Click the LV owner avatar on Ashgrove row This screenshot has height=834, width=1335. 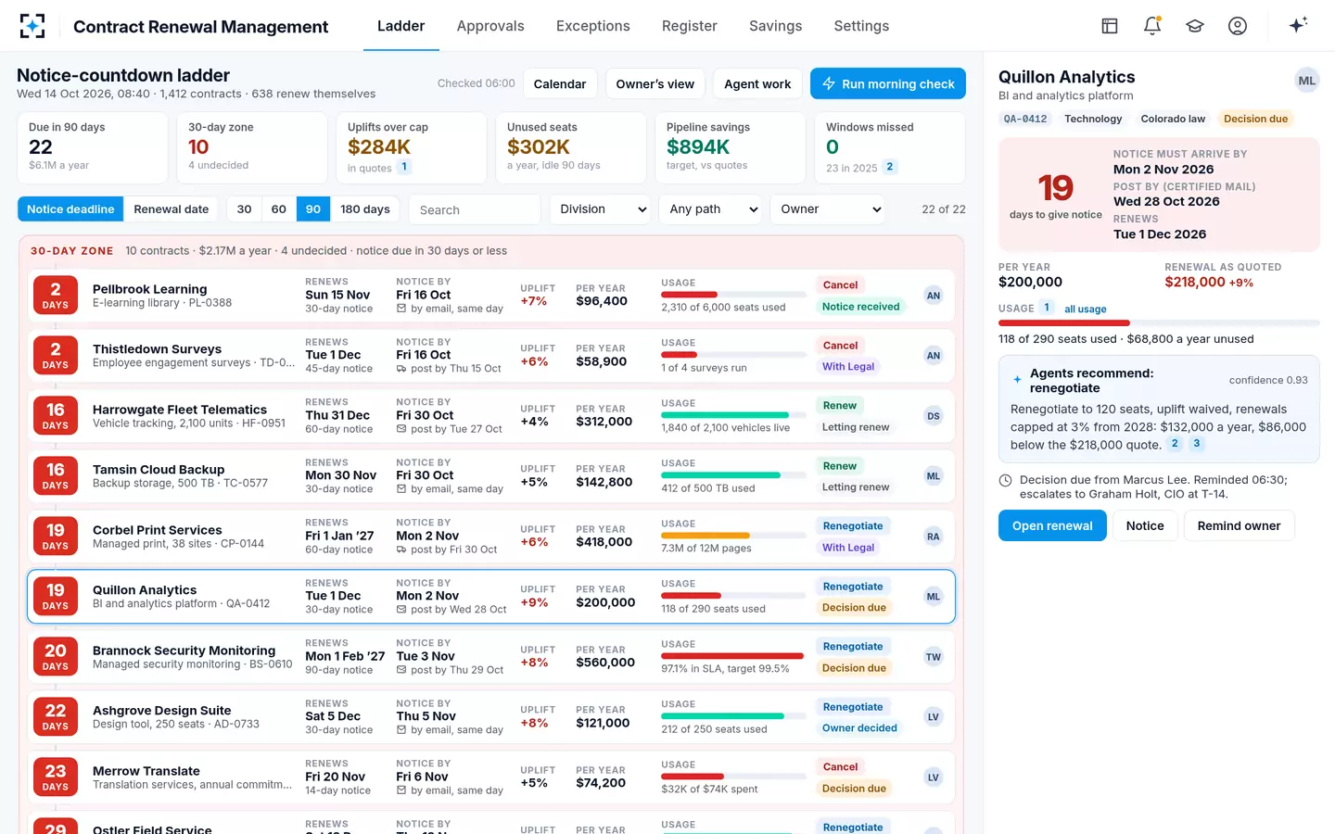coord(934,717)
